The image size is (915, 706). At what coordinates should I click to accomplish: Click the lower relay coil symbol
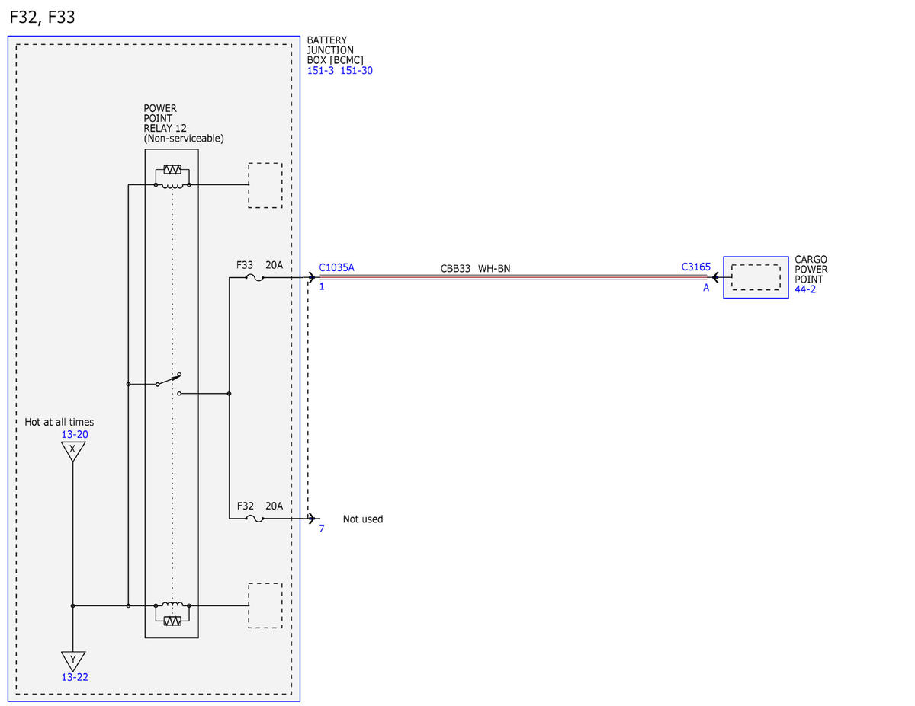tap(172, 614)
